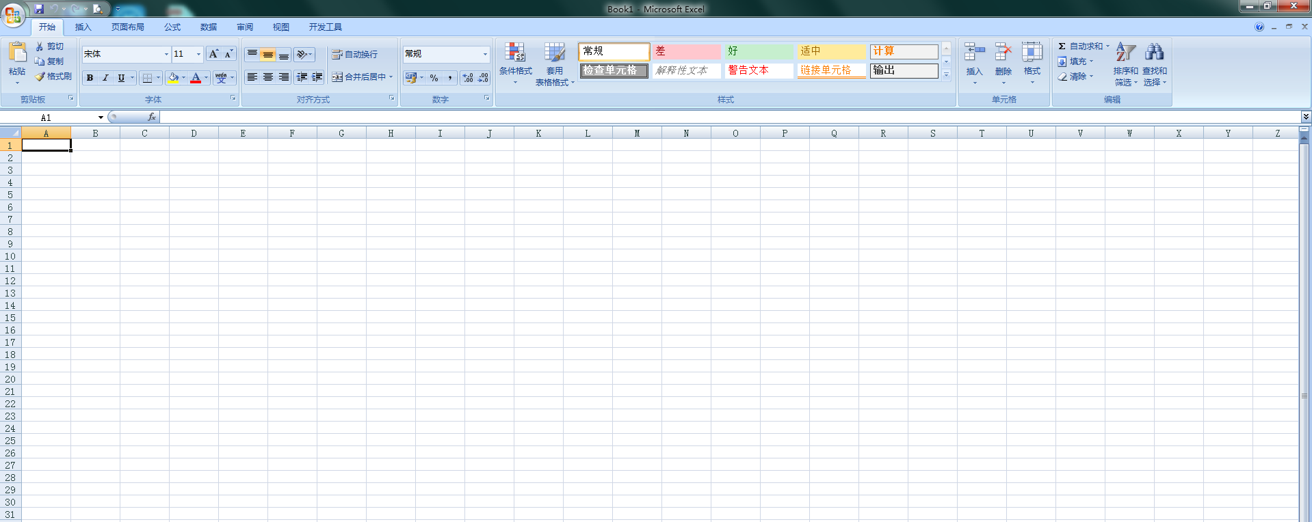Apply the 检查单元格 cell style
This screenshot has height=522, width=1312.
(614, 70)
